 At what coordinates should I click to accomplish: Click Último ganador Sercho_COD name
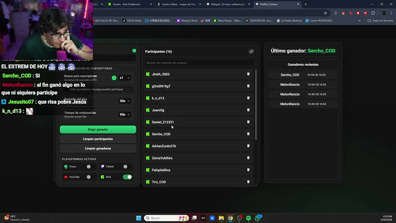coord(321,51)
